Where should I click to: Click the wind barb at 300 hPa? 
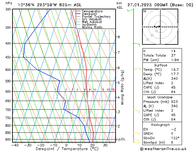pyautogui.click(x=131, y=10)
